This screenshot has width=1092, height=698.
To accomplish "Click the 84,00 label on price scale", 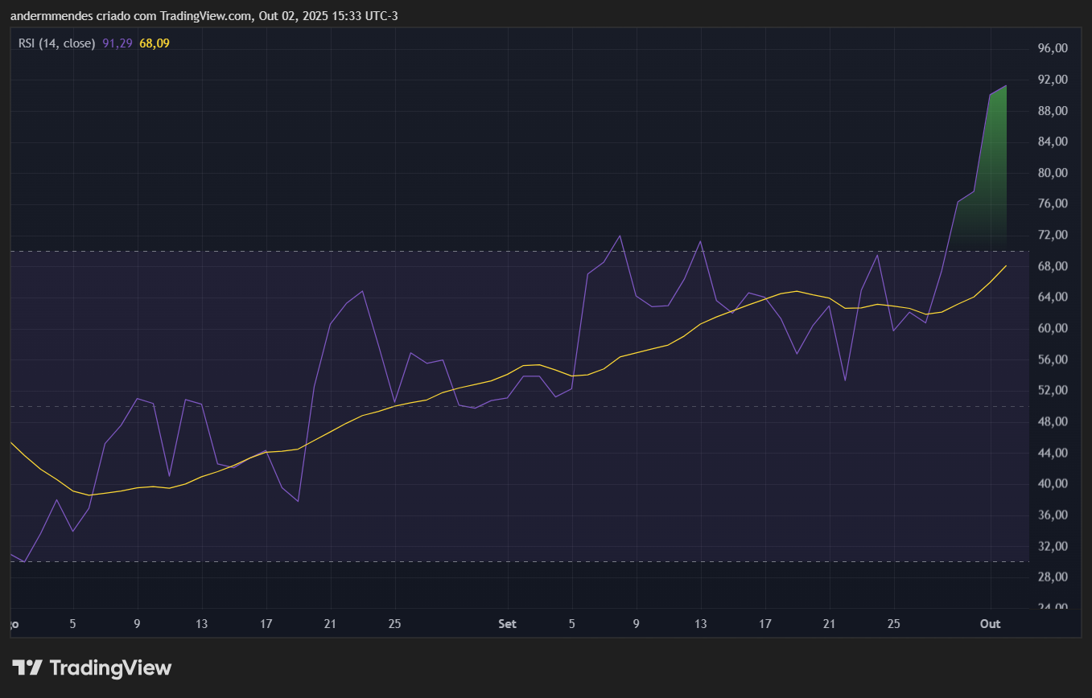I will [x=1053, y=142].
